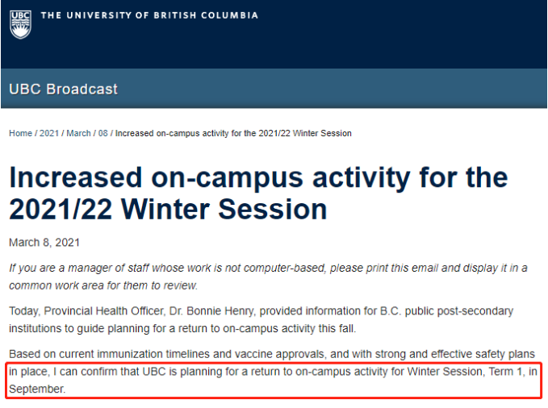Screen dimensions: 548x408
Task: Click the UBC crest logo
Action: (21, 22)
